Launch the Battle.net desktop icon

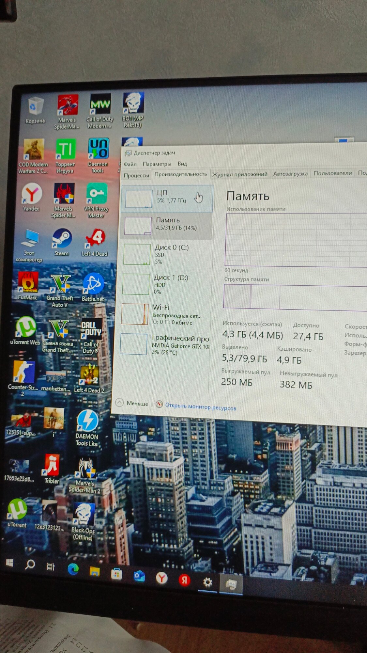(93, 287)
